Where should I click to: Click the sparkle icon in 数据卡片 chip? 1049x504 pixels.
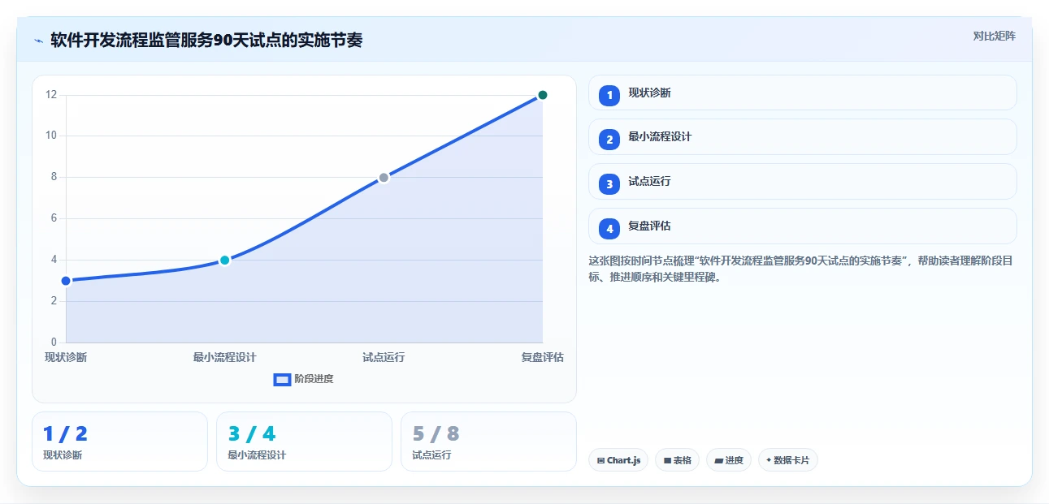(769, 460)
